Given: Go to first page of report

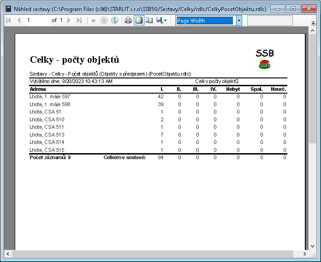Looking at the screenshot, I should [x=8, y=20].
